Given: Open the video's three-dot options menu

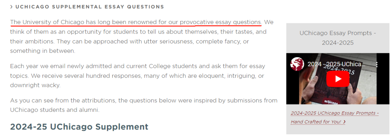Looking at the screenshot, I should point(377,64).
